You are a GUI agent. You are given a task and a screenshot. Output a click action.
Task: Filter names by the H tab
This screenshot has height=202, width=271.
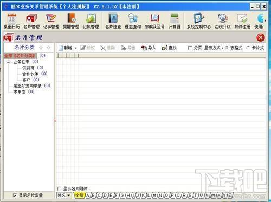[128, 196]
